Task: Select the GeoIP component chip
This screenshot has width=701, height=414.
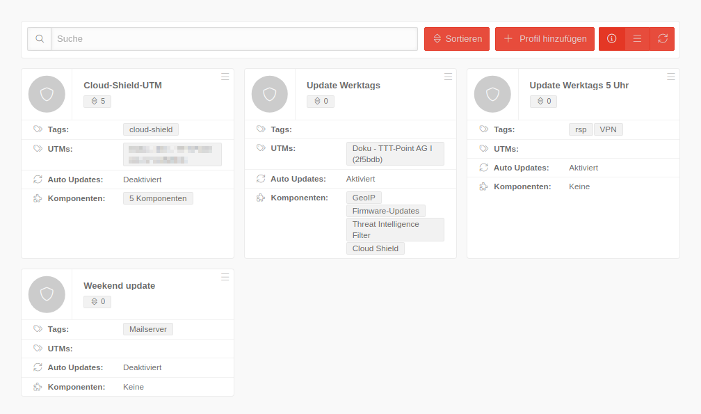Action: (364, 197)
